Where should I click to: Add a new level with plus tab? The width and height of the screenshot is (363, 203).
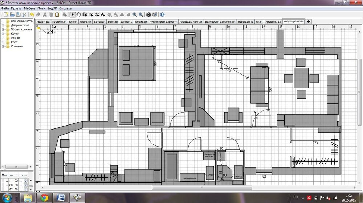(309, 21)
